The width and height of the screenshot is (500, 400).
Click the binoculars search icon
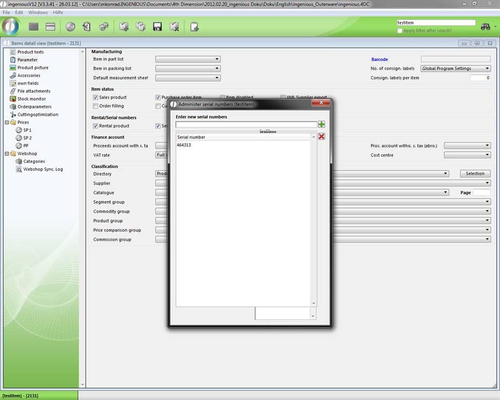click(x=486, y=27)
